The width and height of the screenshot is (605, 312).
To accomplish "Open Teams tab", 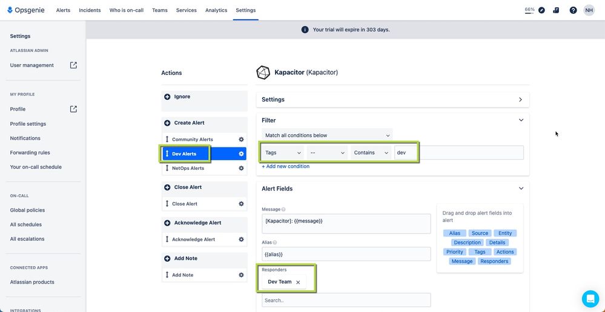I will (x=160, y=10).
